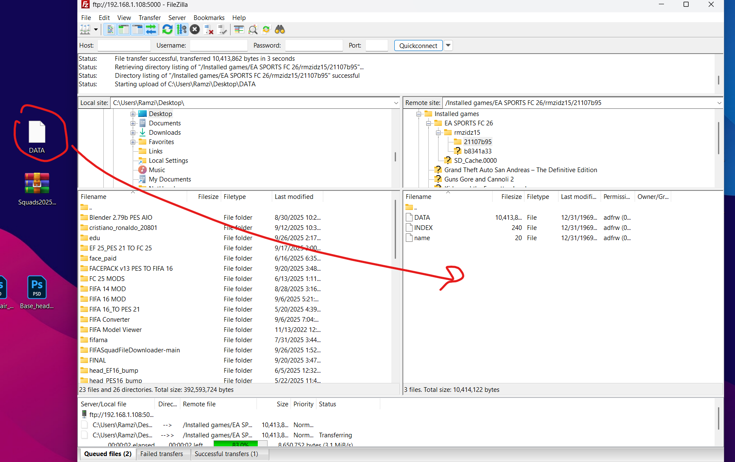
Task: Toggle processing of the transfer queue
Action: point(181,29)
